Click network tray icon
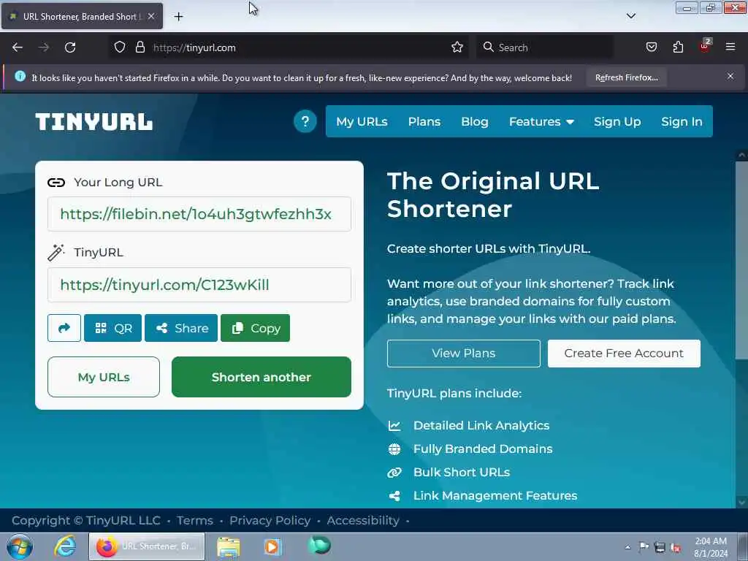This screenshot has width=748, height=561. (x=660, y=547)
